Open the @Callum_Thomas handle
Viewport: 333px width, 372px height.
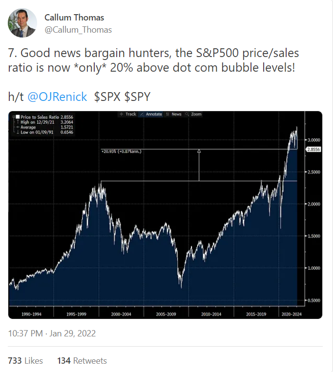coord(78,30)
